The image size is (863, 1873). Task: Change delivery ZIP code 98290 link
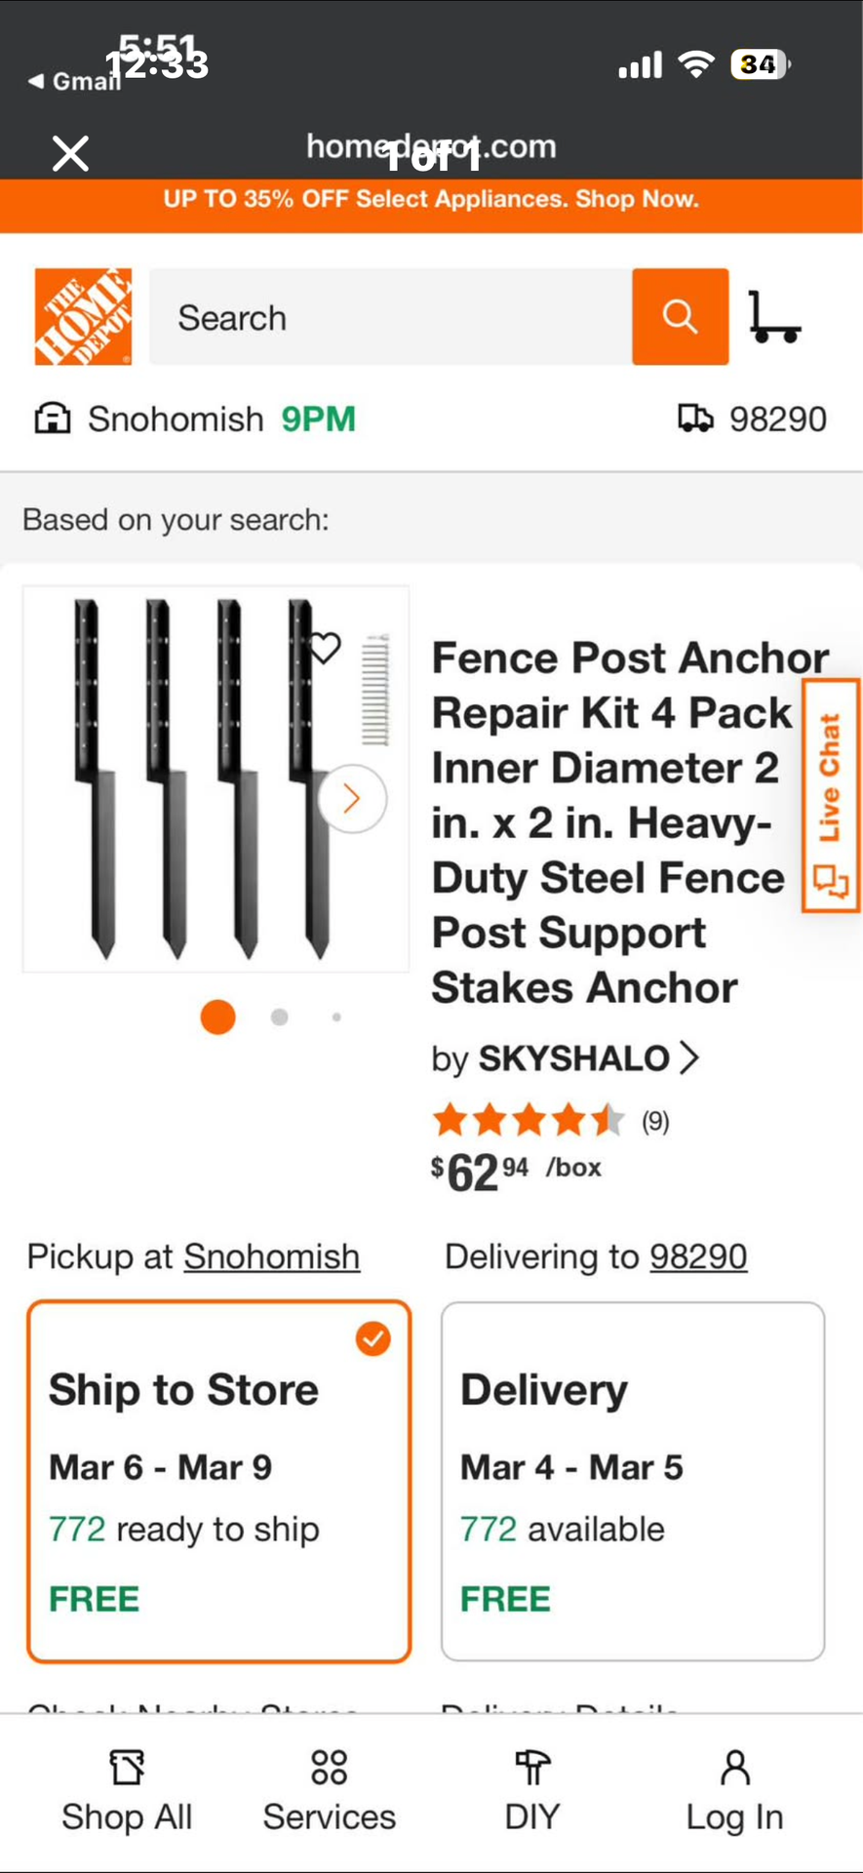pyautogui.click(x=698, y=1256)
